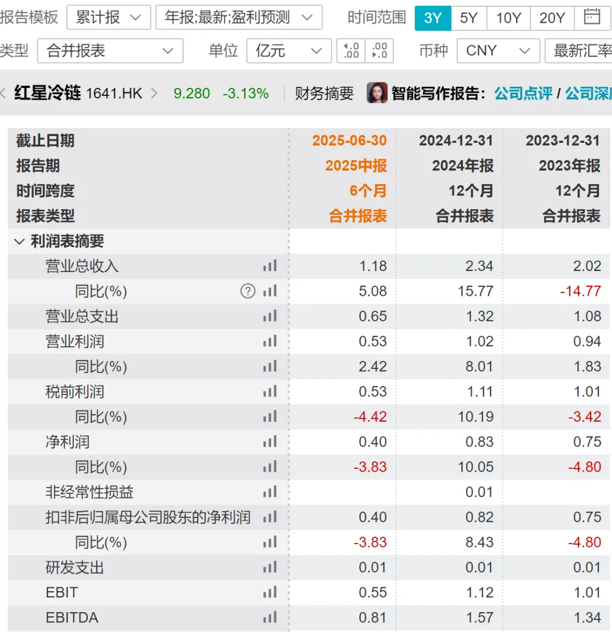This screenshot has width=612, height=632.
Task: Open chart icon for 净利润 同比(%) row
Action: (x=270, y=466)
